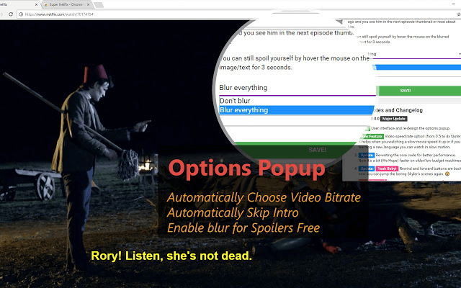Screen dimensions: 461x288
Task: Click green SAVE! button in options popup
Action: pos(418,91)
